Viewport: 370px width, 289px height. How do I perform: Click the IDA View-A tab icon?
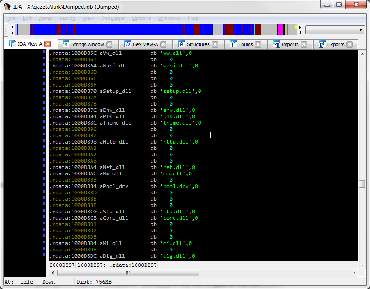coord(12,44)
